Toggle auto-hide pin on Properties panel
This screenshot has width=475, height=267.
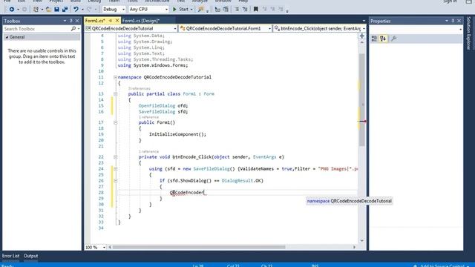tap(453, 21)
